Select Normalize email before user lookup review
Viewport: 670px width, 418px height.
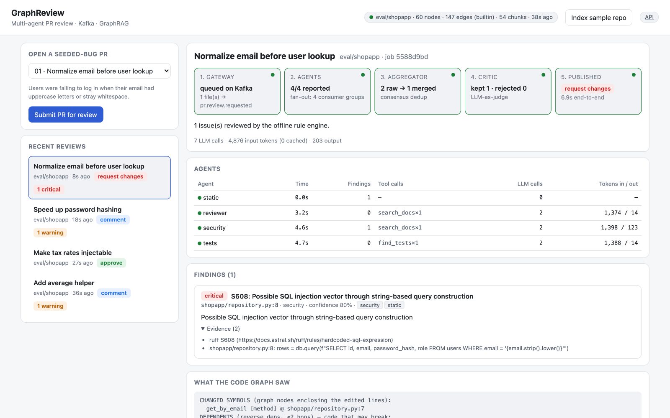coord(100,178)
